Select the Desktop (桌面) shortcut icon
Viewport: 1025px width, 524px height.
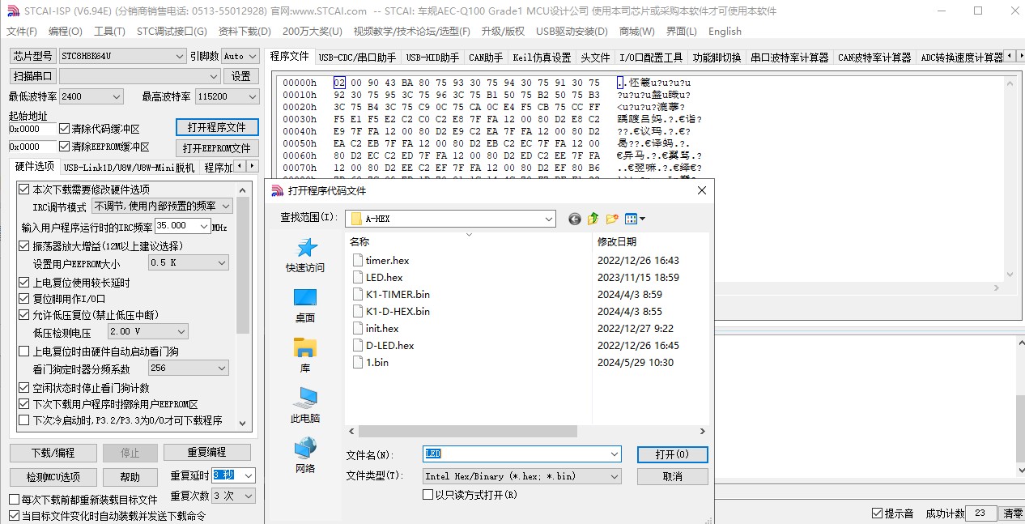click(x=305, y=298)
